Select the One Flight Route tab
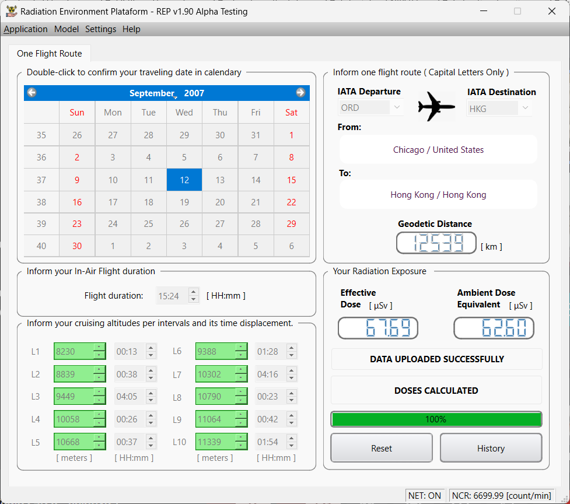 pyautogui.click(x=50, y=54)
